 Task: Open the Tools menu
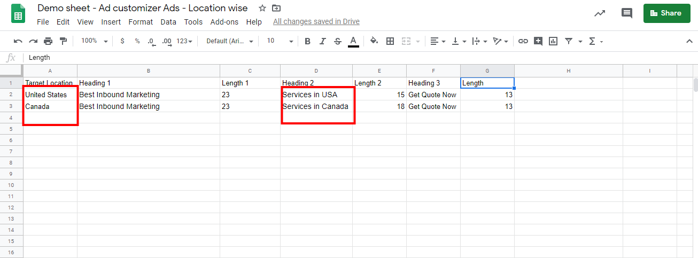pyautogui.click(x=193, y=22)
